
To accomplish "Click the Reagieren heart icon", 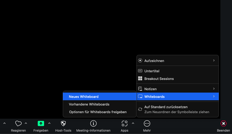I will coord(18,123).
